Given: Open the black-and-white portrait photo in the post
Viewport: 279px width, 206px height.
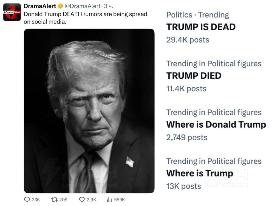Looking at the screenshot, I should (89, 111).
